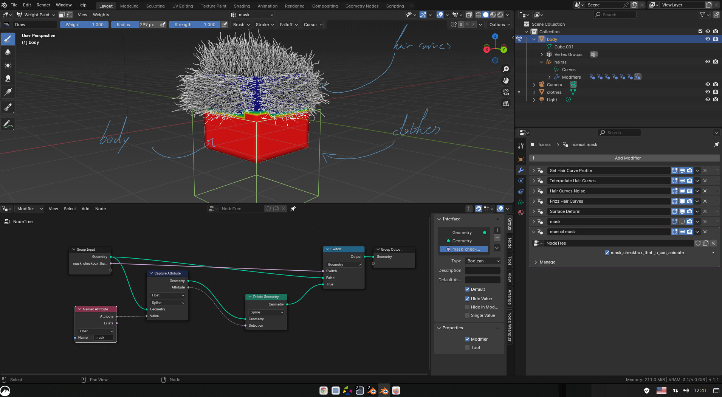The width and height of the screenshot is (722, 397).
Task: Switch to the Sculpting workspace tab
Action: click(x=155, y=6)
